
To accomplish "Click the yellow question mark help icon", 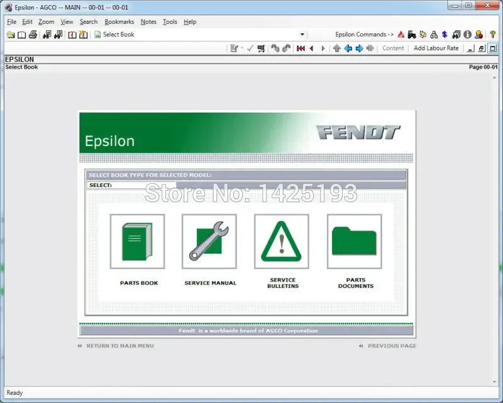I will 493,35.
